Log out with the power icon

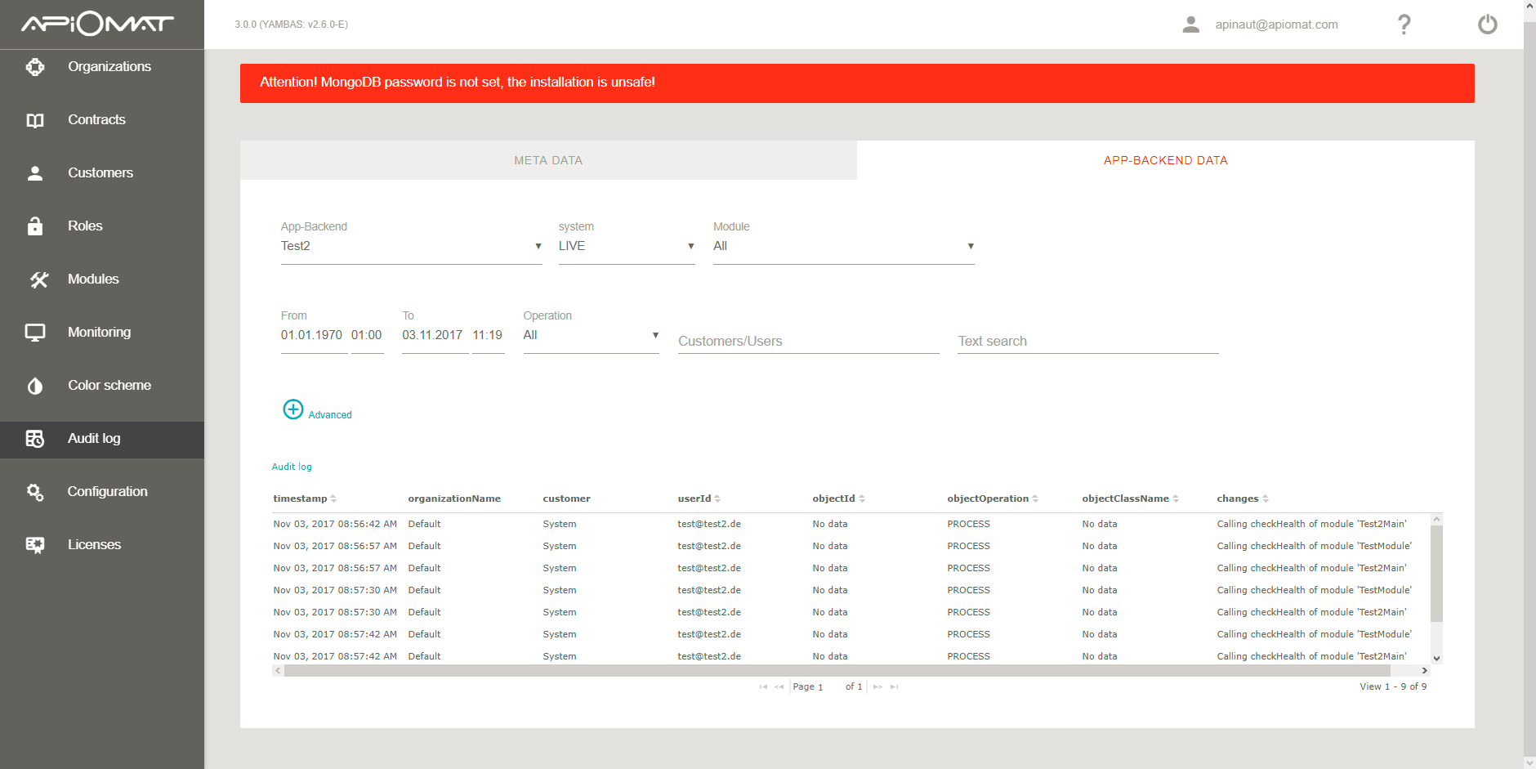click(1488, 25)
